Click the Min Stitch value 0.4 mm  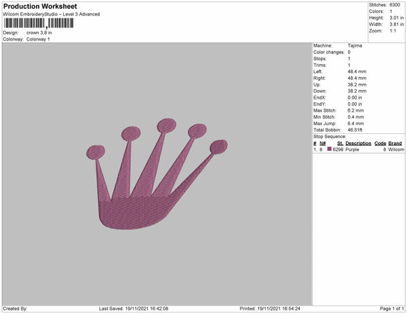[x=355, y=117]
